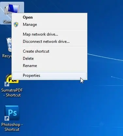Click the UAC shield icon beside Manage
The height and width of the screenshot is (136, 123).
16,25
